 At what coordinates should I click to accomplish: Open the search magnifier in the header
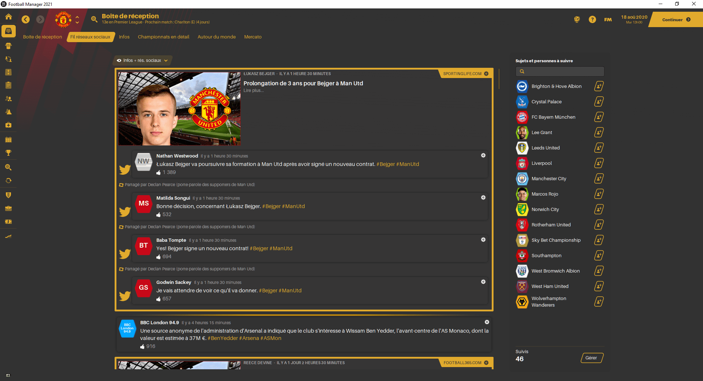(94, 19)
